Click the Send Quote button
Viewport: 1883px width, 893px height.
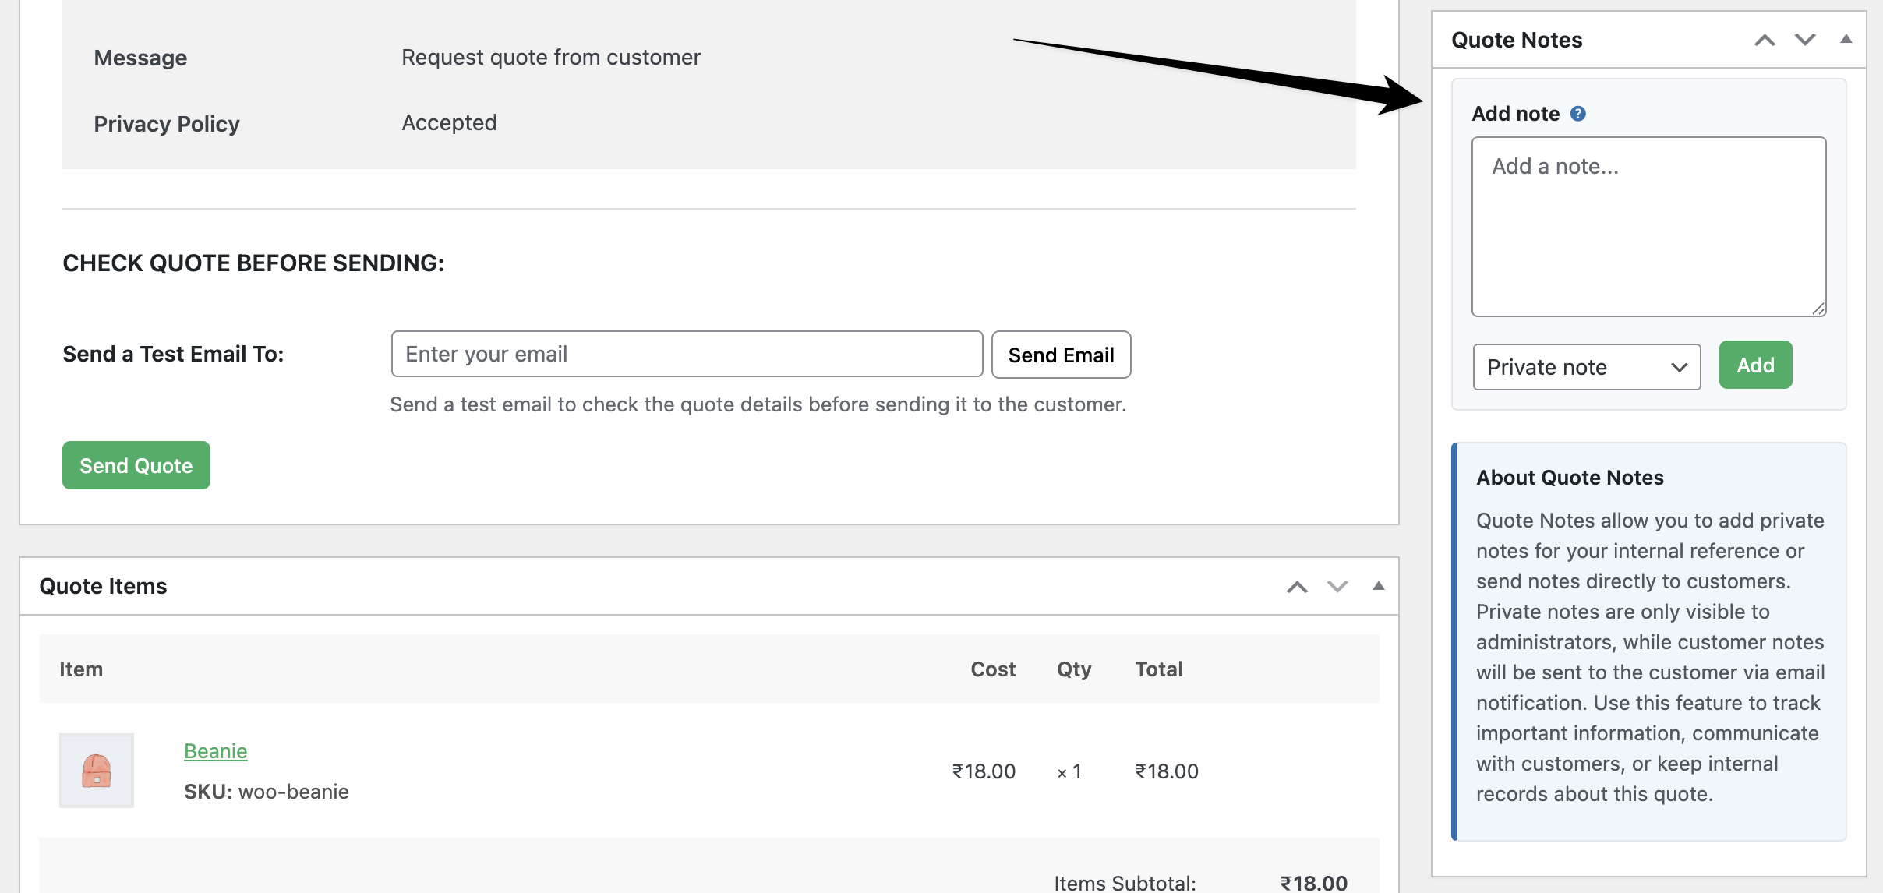click(136, 465)
